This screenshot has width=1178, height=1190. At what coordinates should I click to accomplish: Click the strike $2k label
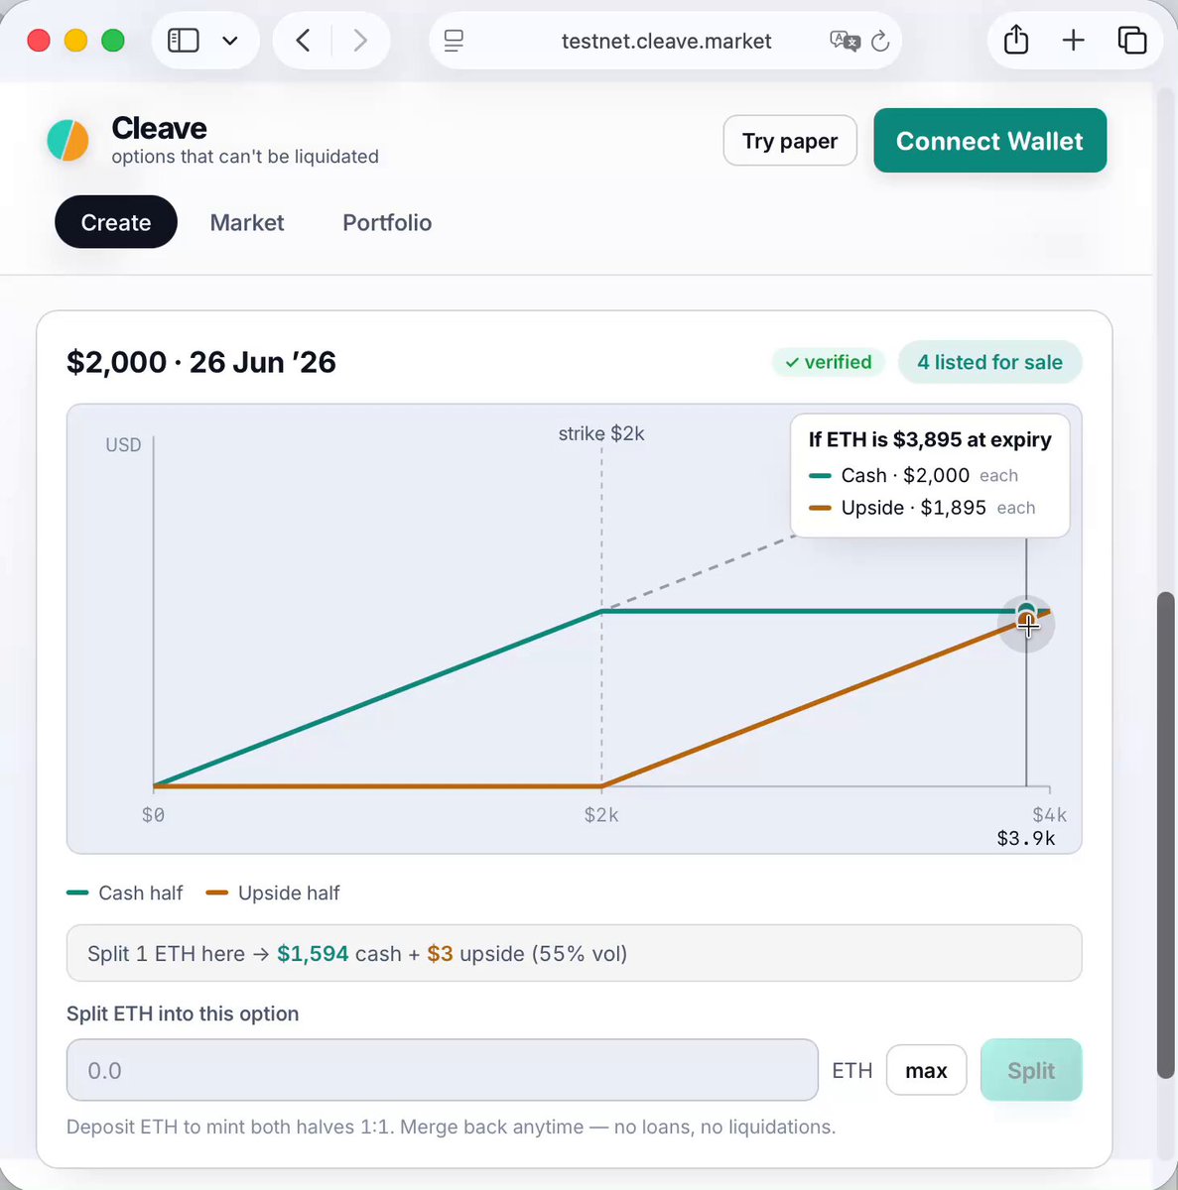[x=601, y=433]
